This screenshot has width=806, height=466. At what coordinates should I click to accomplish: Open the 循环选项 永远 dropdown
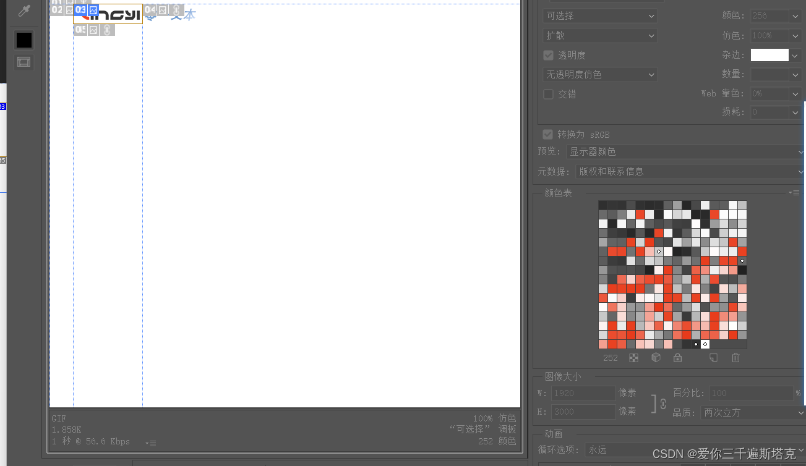click(x=695, y=450)
